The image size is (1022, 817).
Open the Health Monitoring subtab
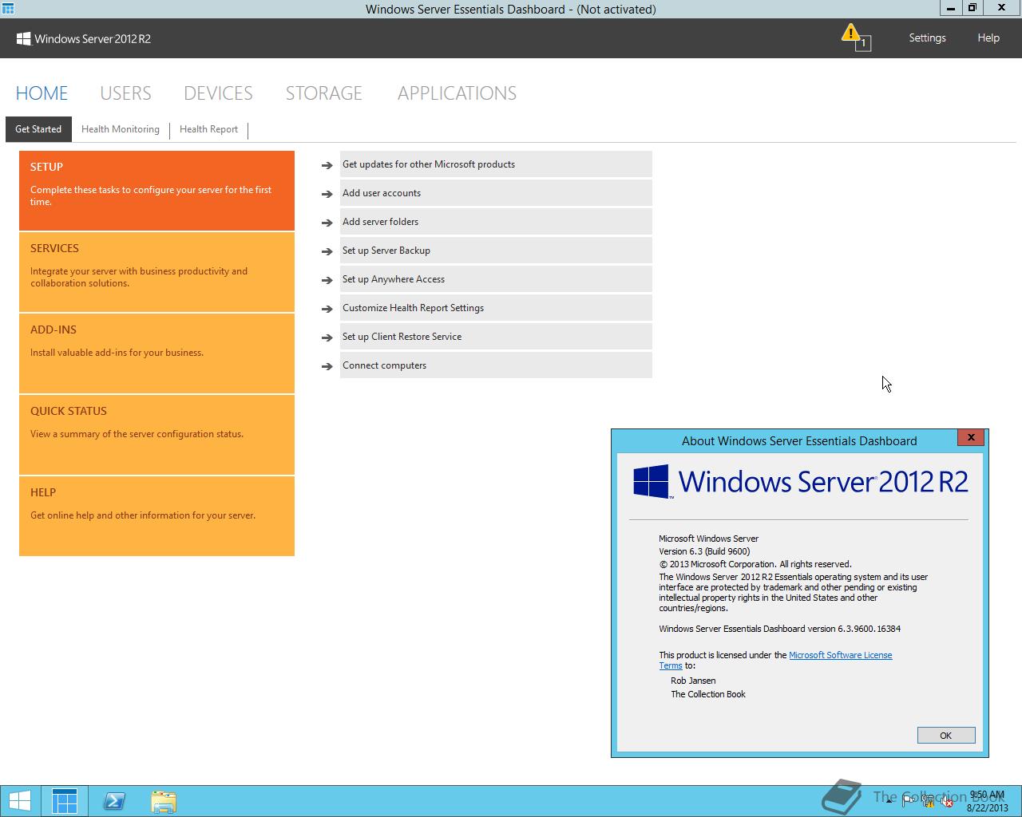[121, 129]
